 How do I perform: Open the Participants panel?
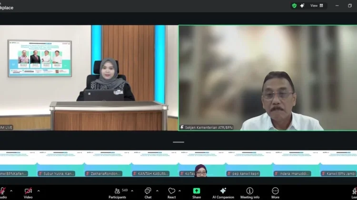click(117, 191)
